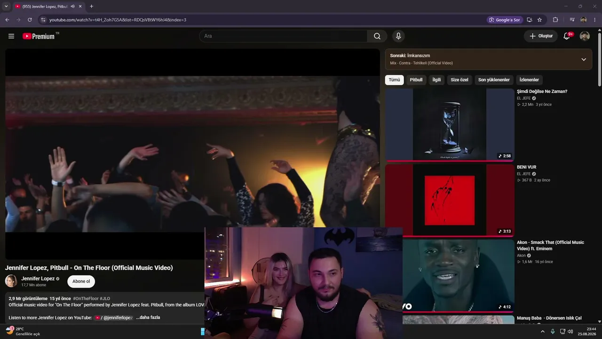Click the magnifier search button
The image size is (602, 339).
point(377,36)
